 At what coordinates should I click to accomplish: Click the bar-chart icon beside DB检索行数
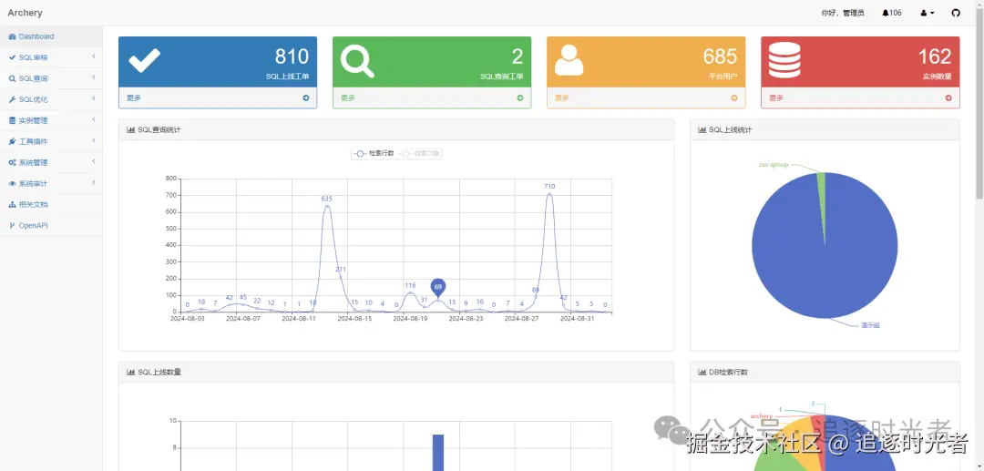pyautogui.click(x=702, y=372)
